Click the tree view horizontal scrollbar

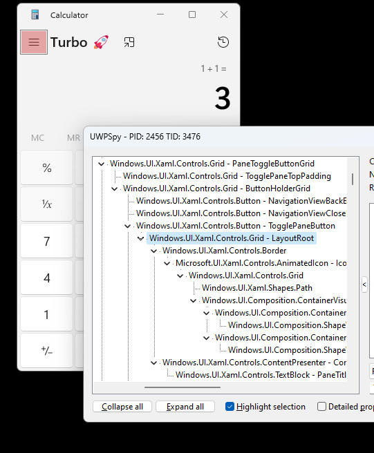183,387
